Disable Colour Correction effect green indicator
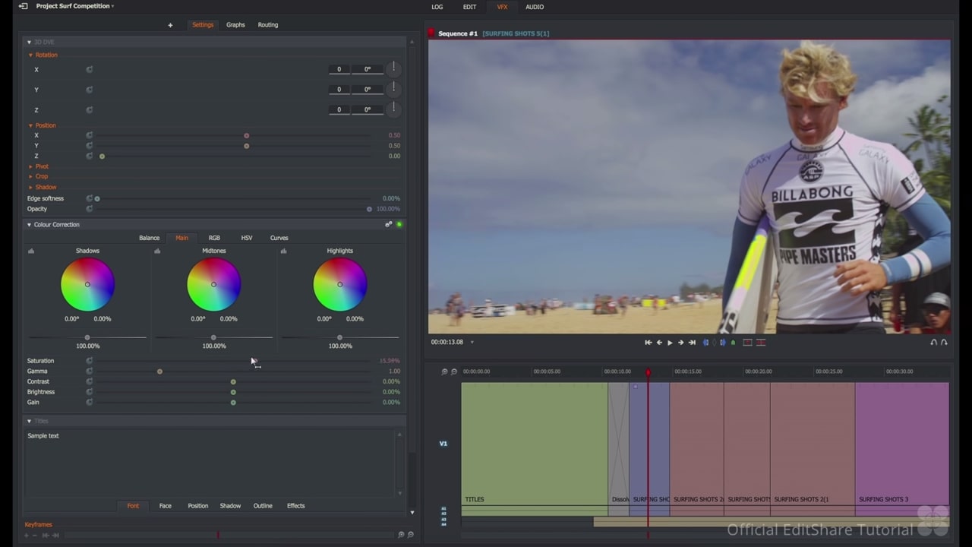The image size is (972, 547). pyautogui.click(x=399, y=225)
